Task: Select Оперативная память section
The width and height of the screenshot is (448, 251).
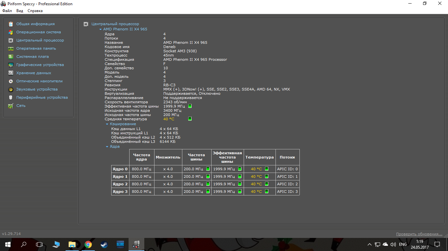Action: pyautogui.click(x=36, y=48)
